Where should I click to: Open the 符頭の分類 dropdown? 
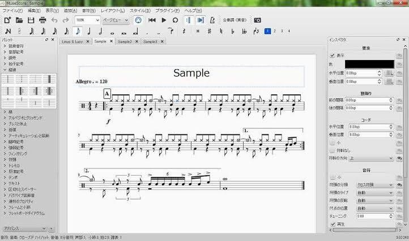(375, 185)
